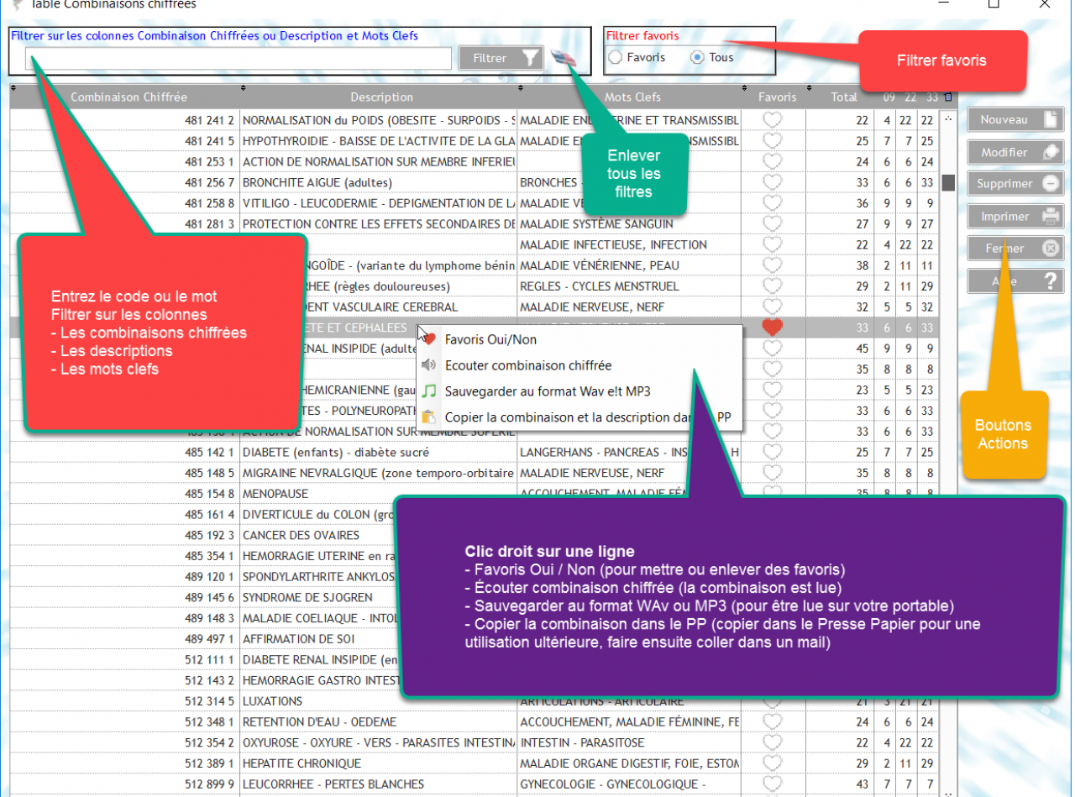Click the printer icon on Imprimer
The width and height of the screenshot is (1075, 797).
pyautogui.click(x=1051, y=217)
